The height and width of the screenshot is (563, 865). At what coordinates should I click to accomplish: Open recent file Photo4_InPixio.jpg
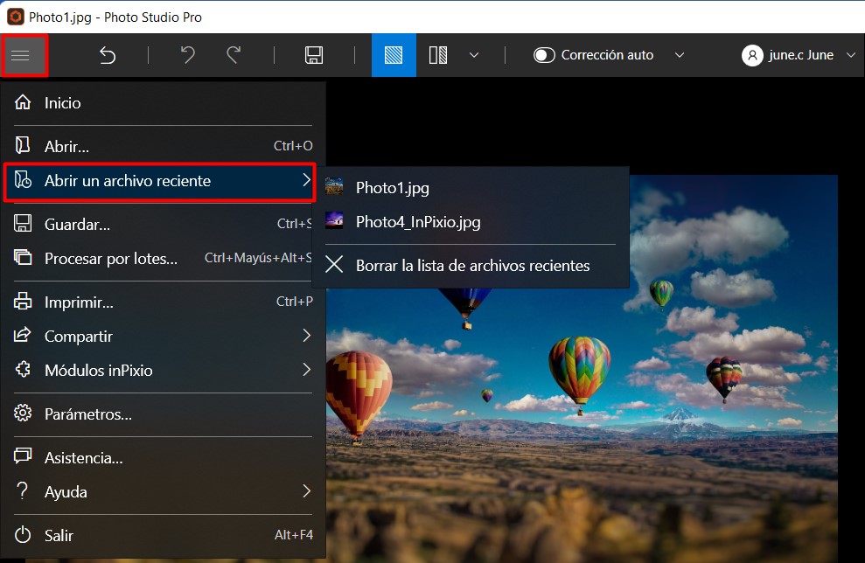coord(470,222)
